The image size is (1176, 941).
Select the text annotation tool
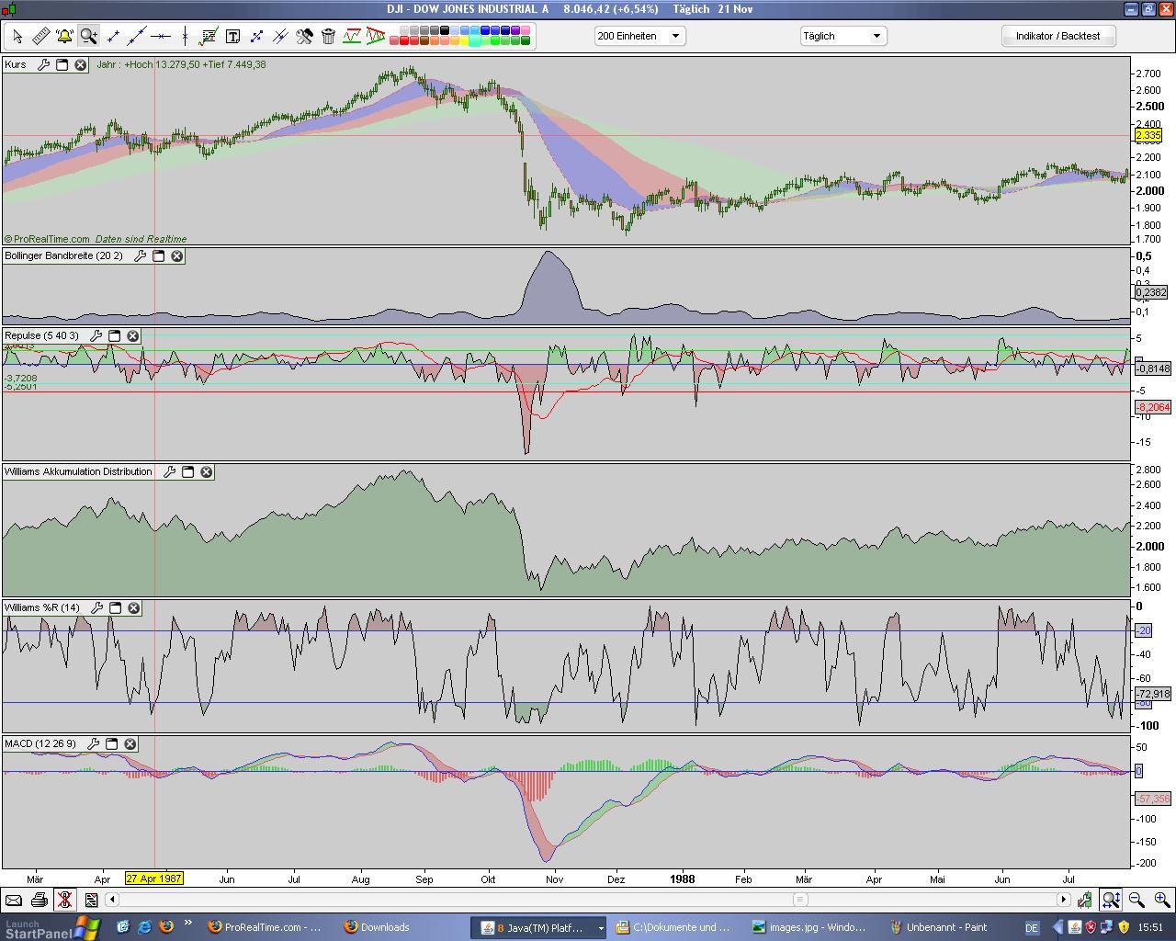point(232,36)
